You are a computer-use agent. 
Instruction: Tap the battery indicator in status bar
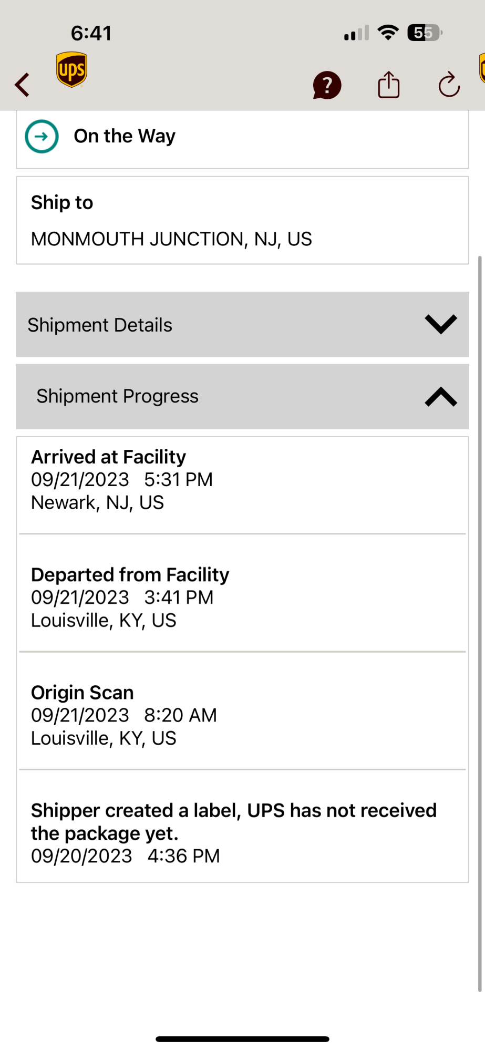pos(425,33)
